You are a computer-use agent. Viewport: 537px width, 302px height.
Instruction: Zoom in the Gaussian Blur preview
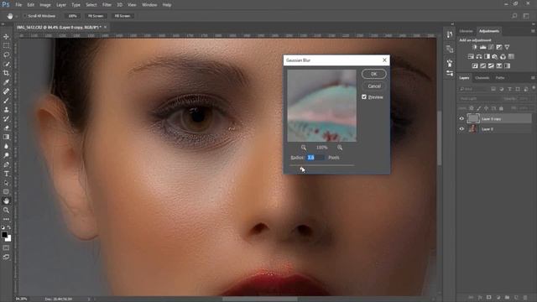[x=340, y=148]
